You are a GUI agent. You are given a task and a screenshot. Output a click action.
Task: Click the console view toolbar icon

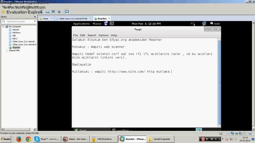(67, 12)
